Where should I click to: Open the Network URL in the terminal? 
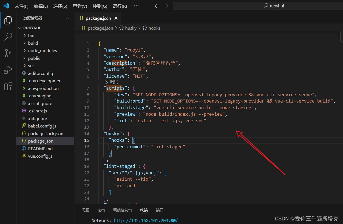[x=146, y=220]
